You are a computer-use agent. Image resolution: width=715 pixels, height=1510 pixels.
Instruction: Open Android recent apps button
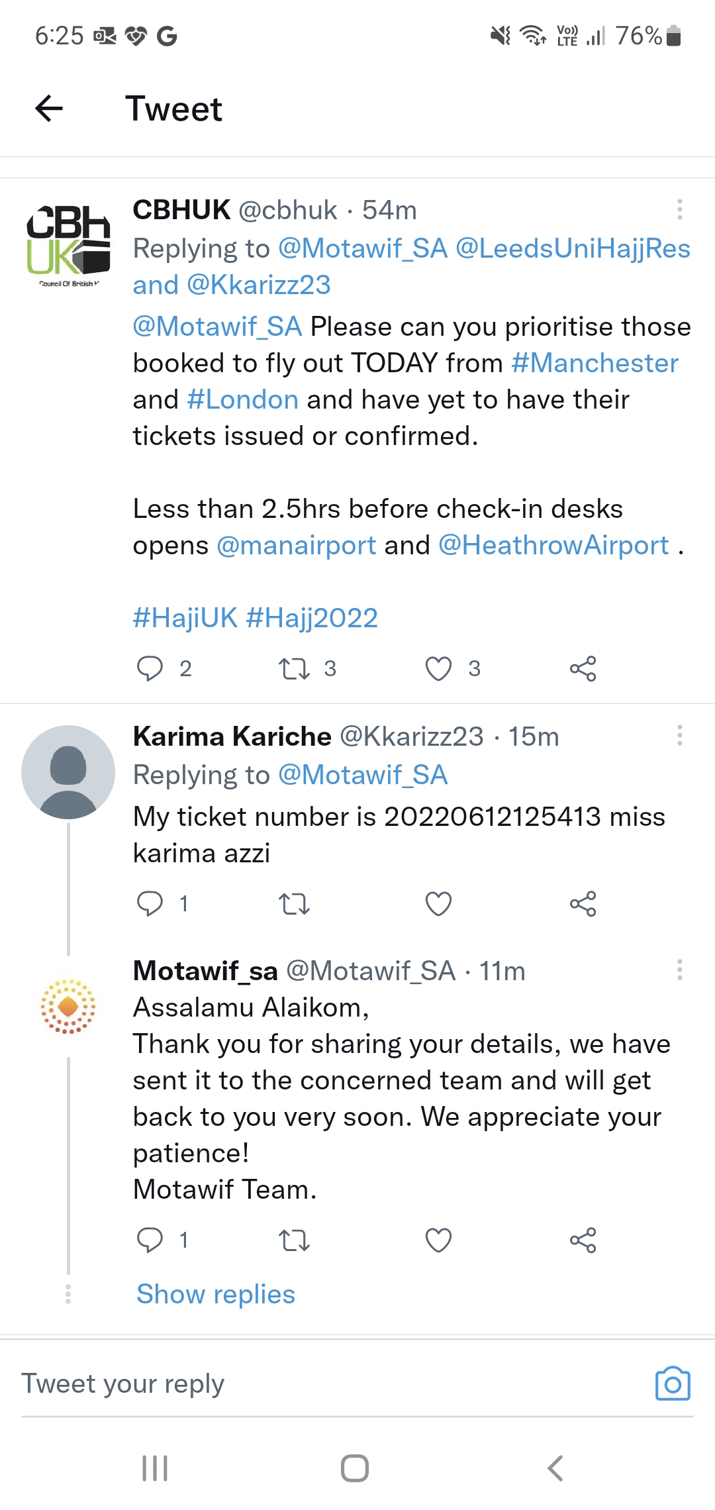point(155,1468)
